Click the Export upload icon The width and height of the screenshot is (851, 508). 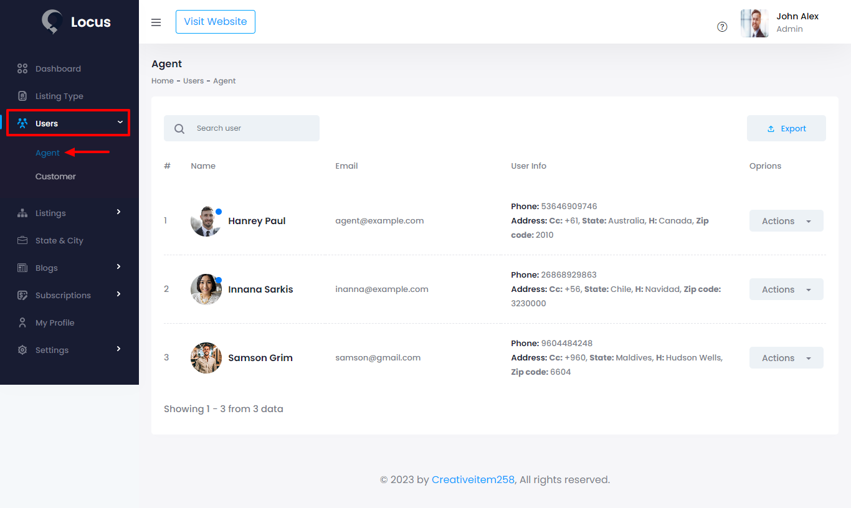771,128
